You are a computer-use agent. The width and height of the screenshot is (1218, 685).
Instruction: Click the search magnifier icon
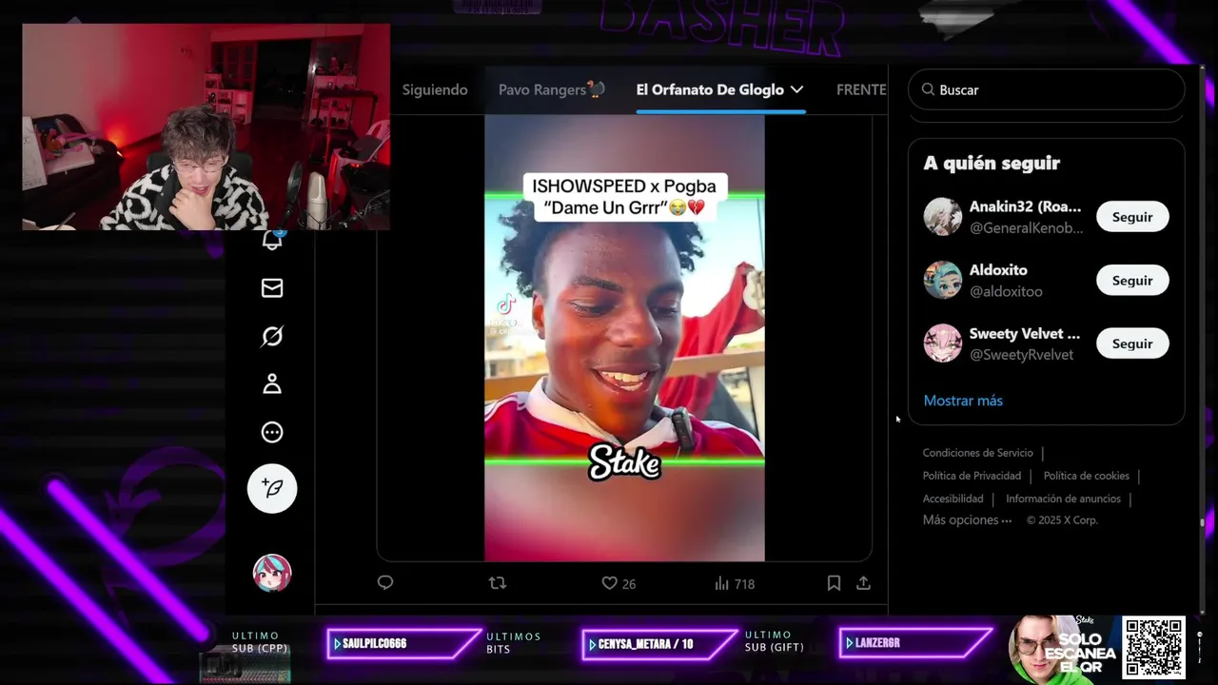pos(928,89)
